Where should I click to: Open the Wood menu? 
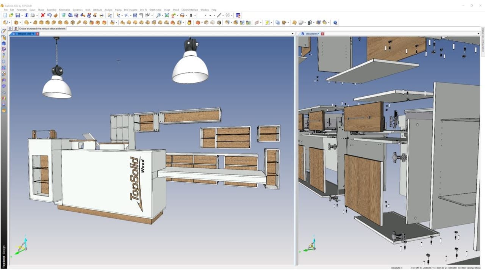pos(176,10)
